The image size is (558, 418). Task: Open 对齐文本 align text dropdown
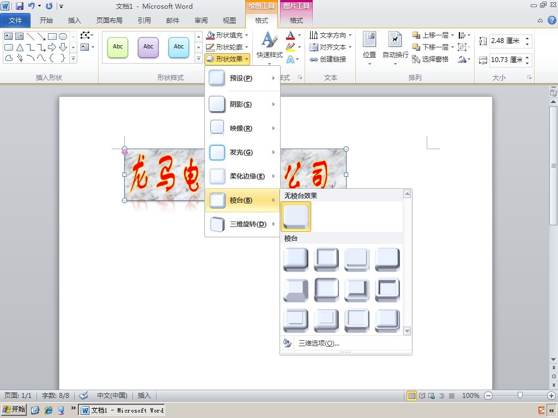pos(330,47)
